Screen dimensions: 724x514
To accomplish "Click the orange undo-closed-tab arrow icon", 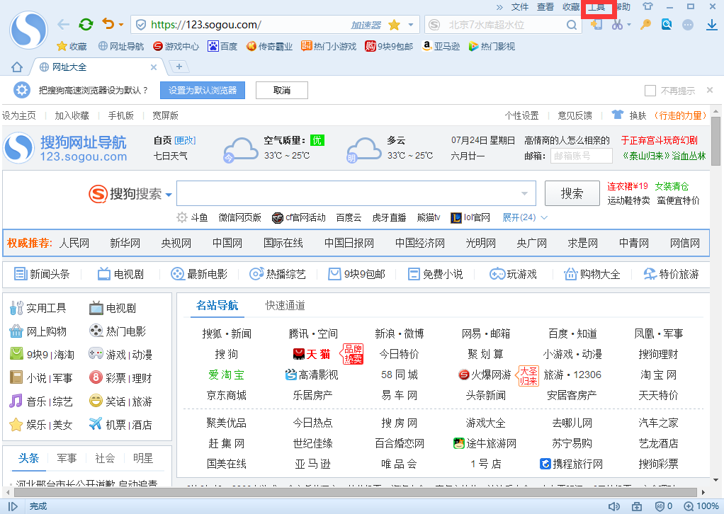I will [108, 24].
